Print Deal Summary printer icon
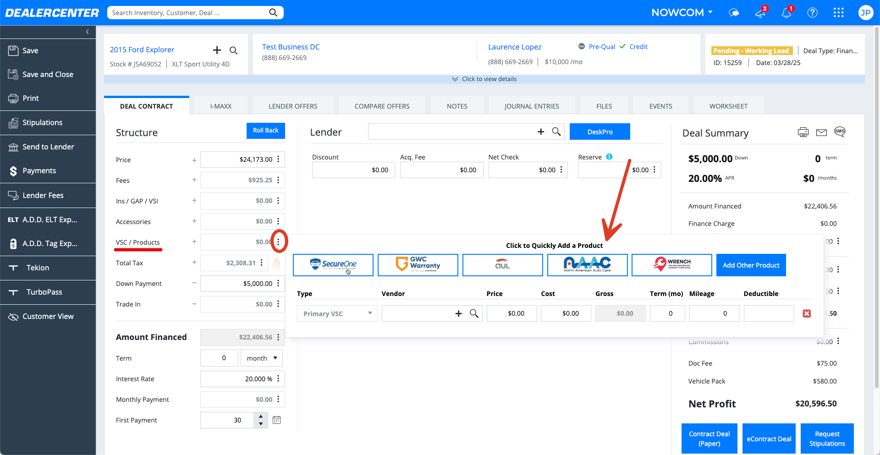The image size is (880, 455). [803, 132]
